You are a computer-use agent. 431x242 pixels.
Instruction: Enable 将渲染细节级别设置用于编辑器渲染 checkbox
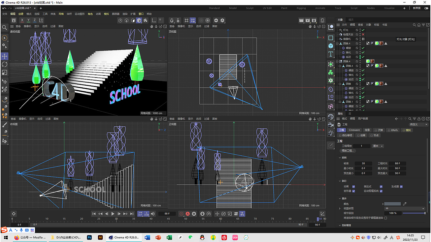tap(386, 218)
